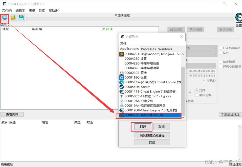Click the process list dialog title icon
Viewport: 242px width, 167px height.
click(x=122, y=37)
